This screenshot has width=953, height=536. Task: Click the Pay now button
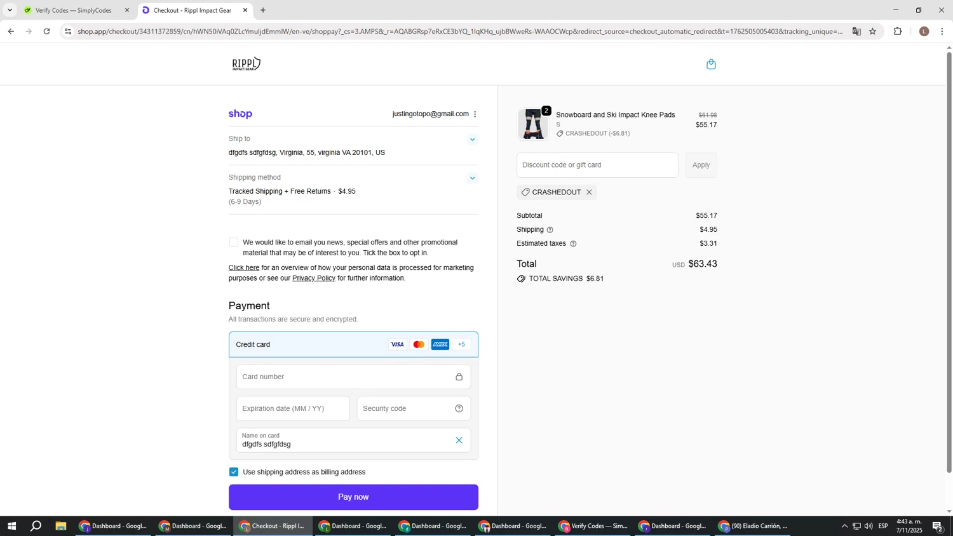[x=353, y=497]
